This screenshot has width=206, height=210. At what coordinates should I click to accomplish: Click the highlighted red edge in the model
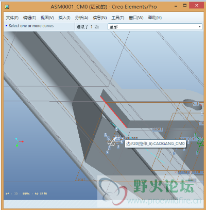(114, 112)
